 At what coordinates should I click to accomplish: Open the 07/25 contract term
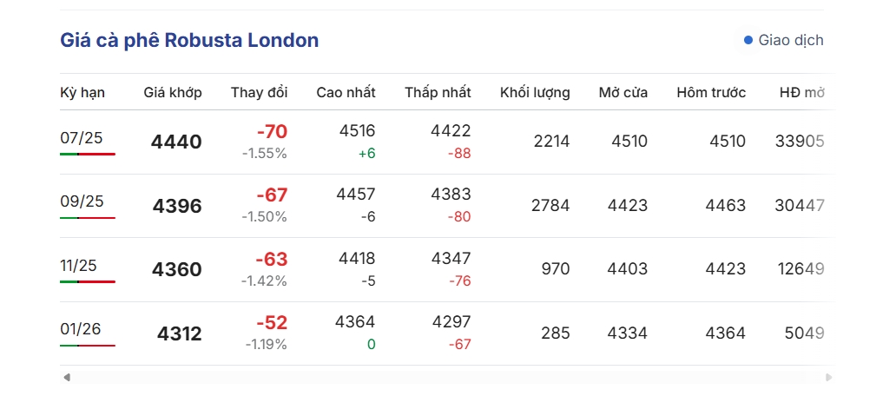82,138
